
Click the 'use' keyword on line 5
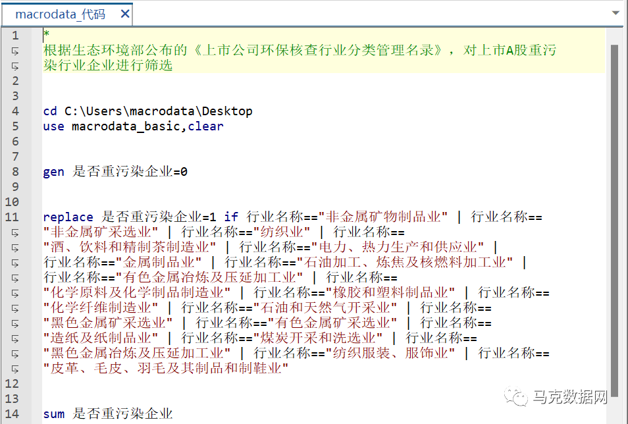54,126
